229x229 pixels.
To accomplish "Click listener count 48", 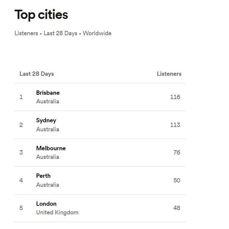I will pos(177,208).
